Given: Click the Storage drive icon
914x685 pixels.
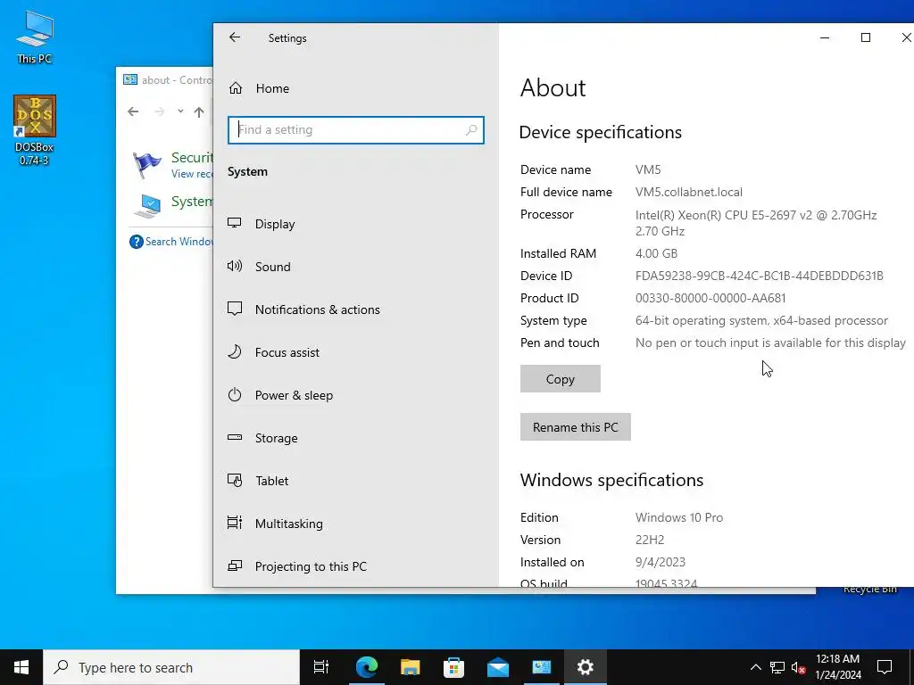Looking at the screenshot, I should point(235,437).
